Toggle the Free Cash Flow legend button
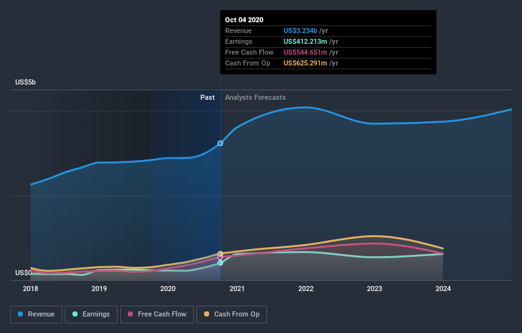This screenshot has height=333, width=522. pos(157,315)
